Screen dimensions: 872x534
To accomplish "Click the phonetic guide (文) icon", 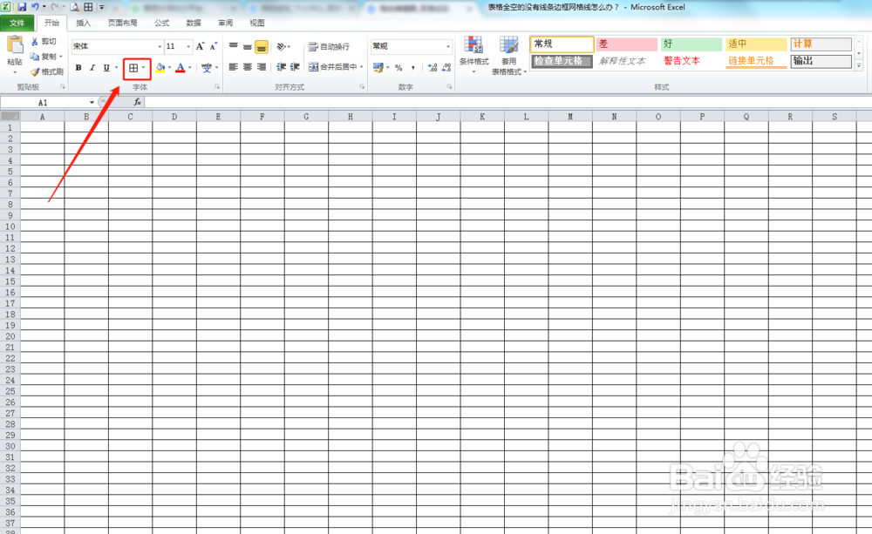I will (207, 67).
